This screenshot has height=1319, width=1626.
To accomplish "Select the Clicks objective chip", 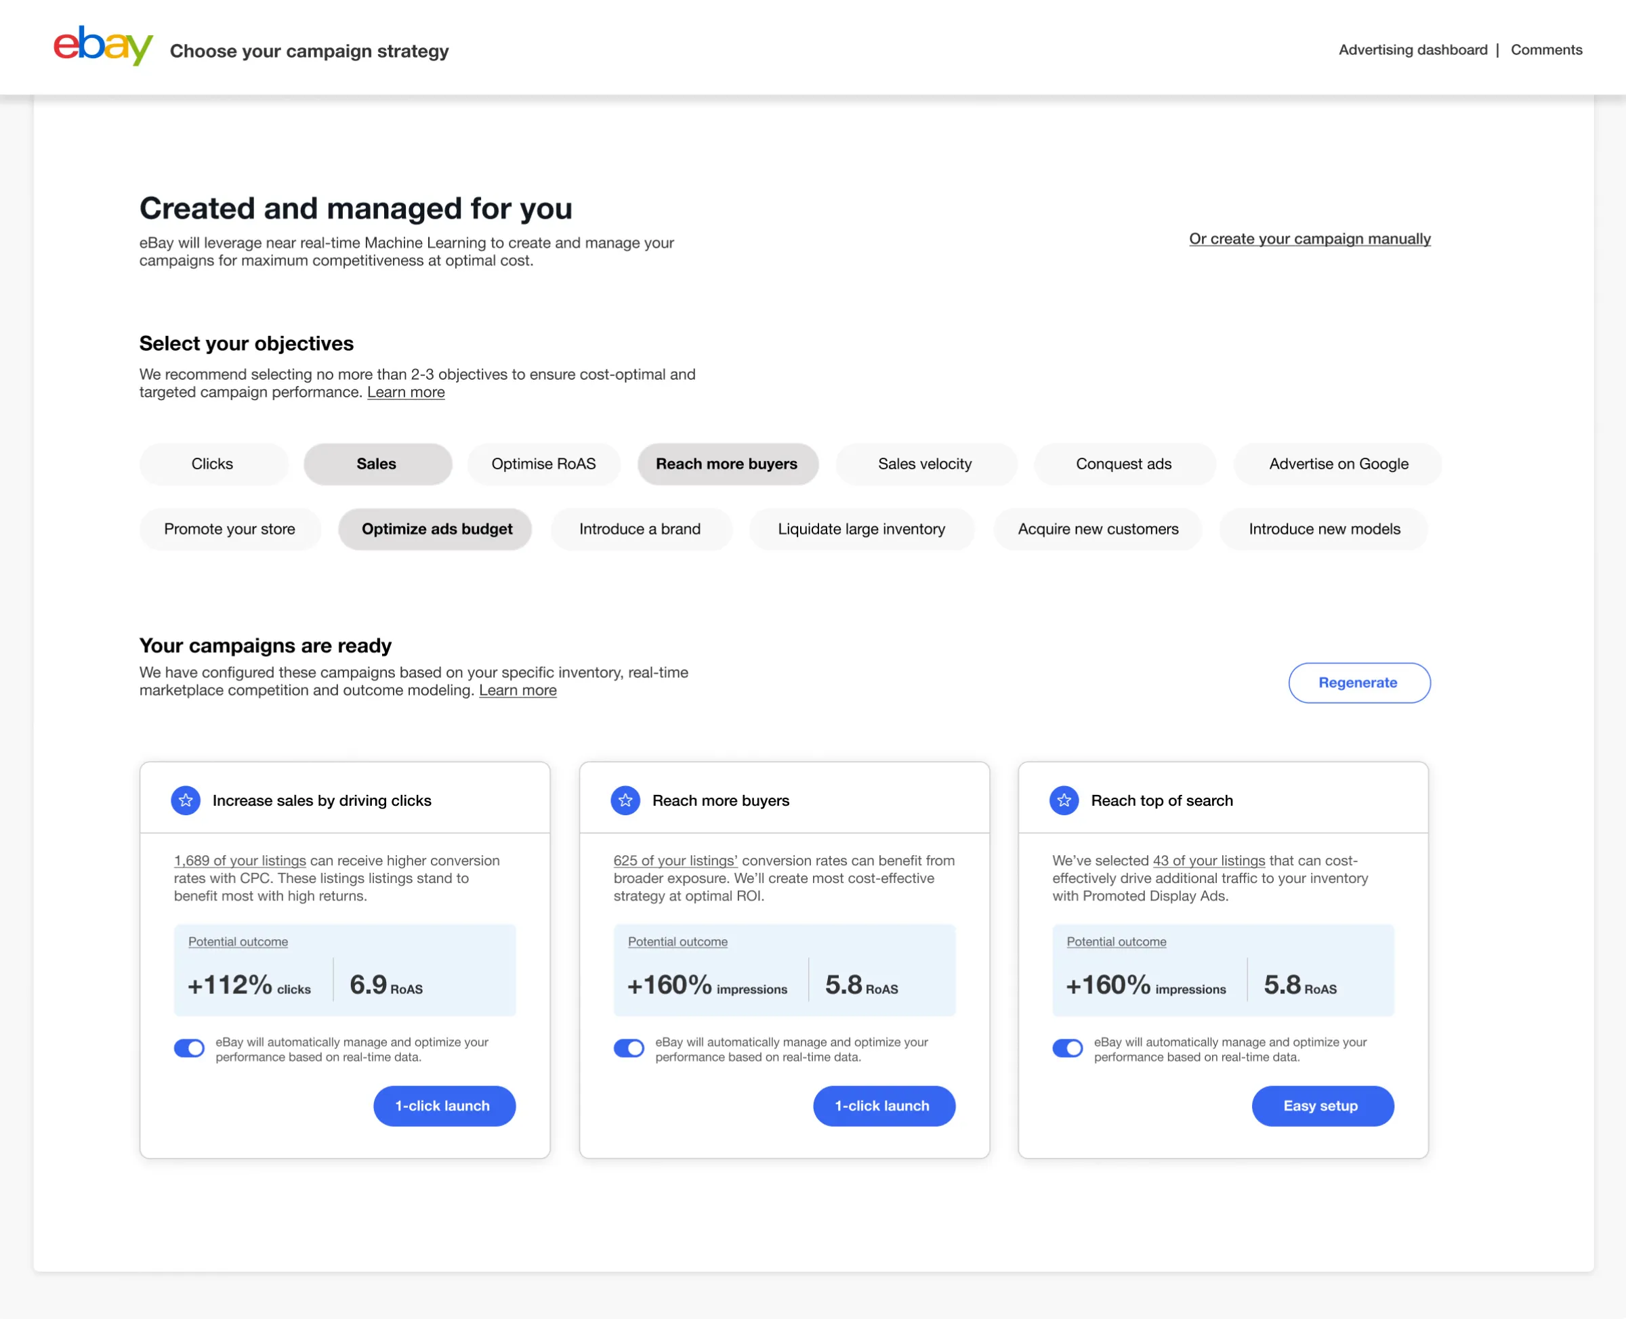I will [x=213, y=464].
